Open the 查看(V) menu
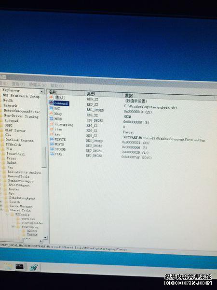 click(x=18, y=84)
